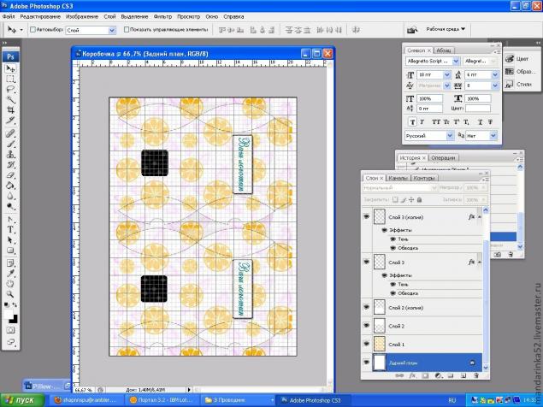The image size is (543, 407).
Task: Toggle Faux Italic style in Character panel
Action: [x=422, y=122]
